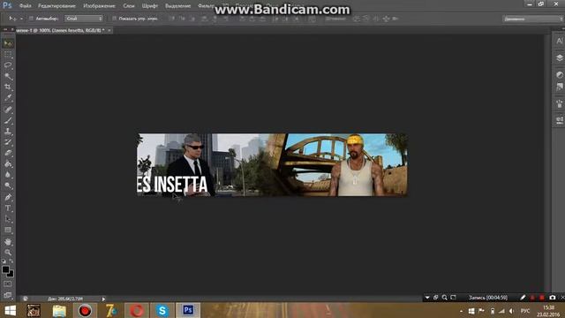This screenshot has height=318, width=565.
Task: Select the Rectangular Marquee tool
Action: click(8, 55)
